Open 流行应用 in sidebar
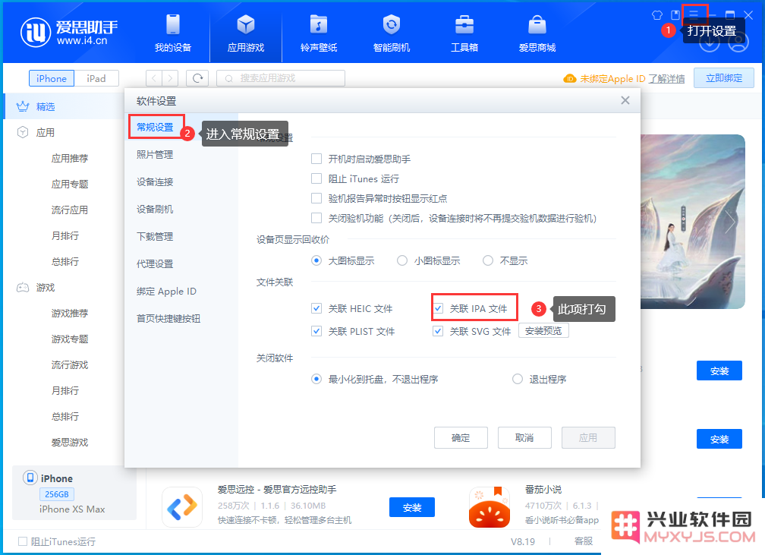The width and height of the screenshot is (765, 555). pos(70,210)
